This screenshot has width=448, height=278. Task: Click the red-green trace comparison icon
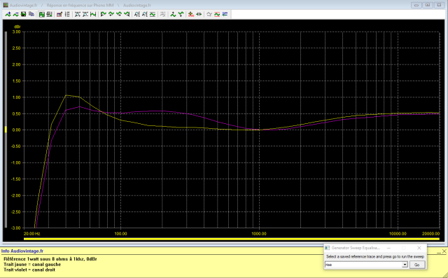coord(217,14)
